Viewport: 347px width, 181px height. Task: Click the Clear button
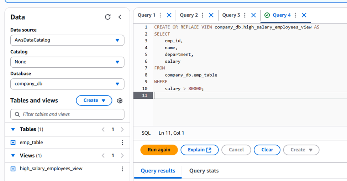click(267, 150)
